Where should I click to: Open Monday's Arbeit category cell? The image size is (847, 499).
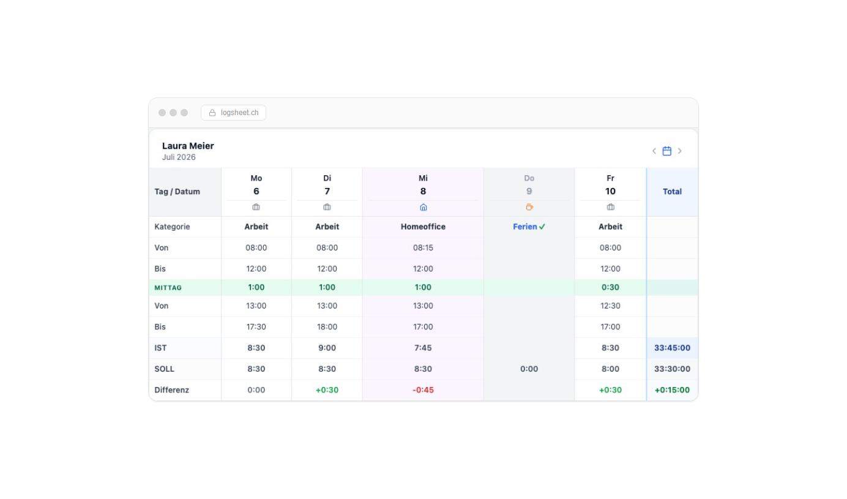click(x=256, y=227)
